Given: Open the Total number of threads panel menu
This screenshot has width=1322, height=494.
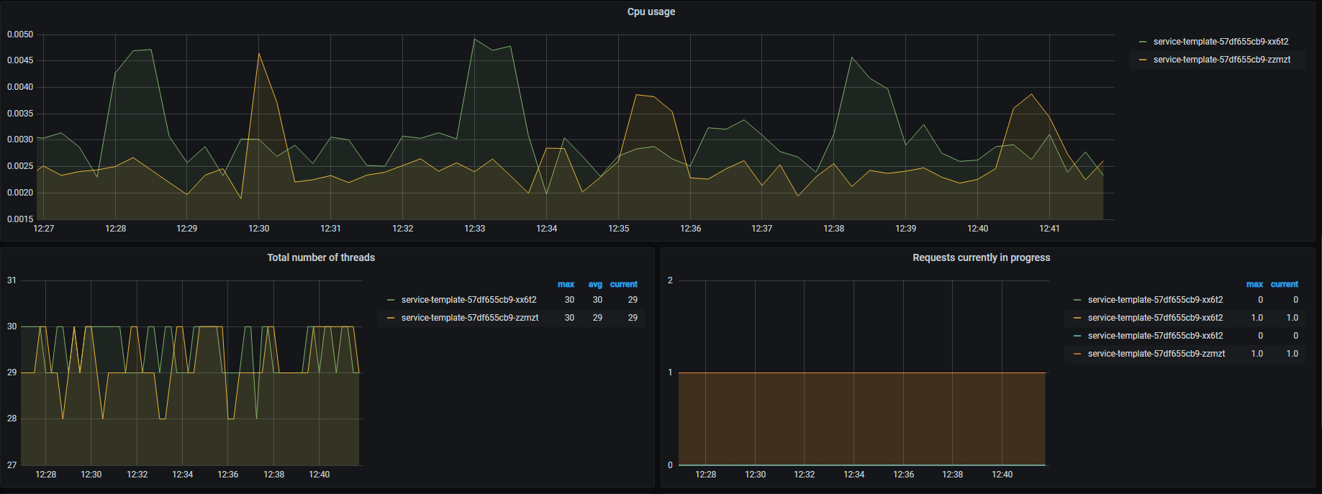Looking at the screenshot, I should pyautogui.click(x=321, y=257).
